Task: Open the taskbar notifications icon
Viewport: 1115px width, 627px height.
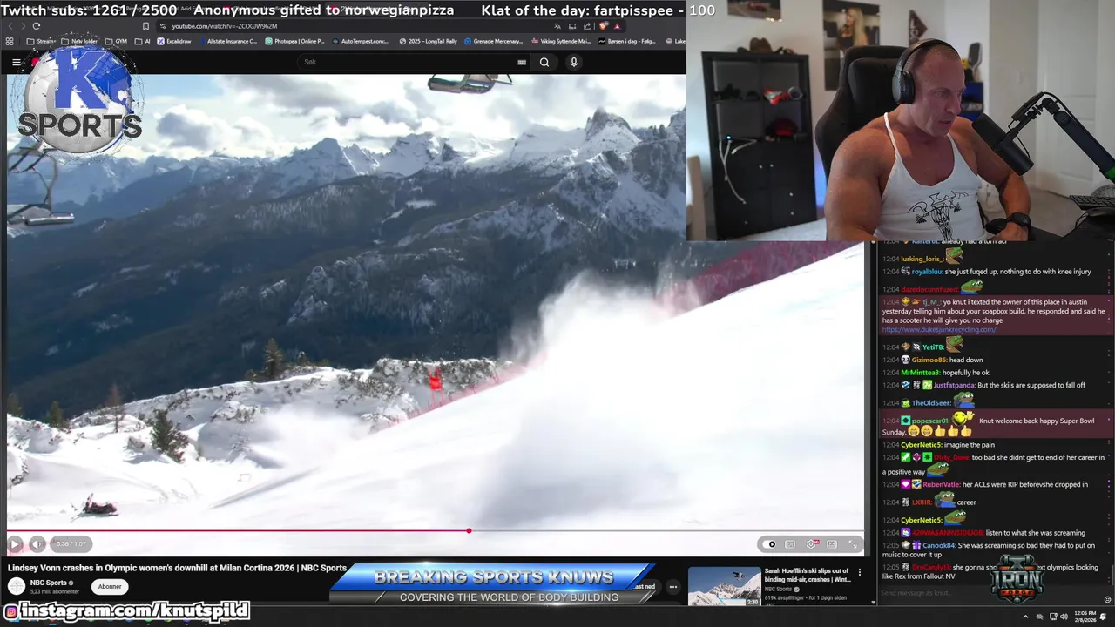Action: tap(1103, 617)
